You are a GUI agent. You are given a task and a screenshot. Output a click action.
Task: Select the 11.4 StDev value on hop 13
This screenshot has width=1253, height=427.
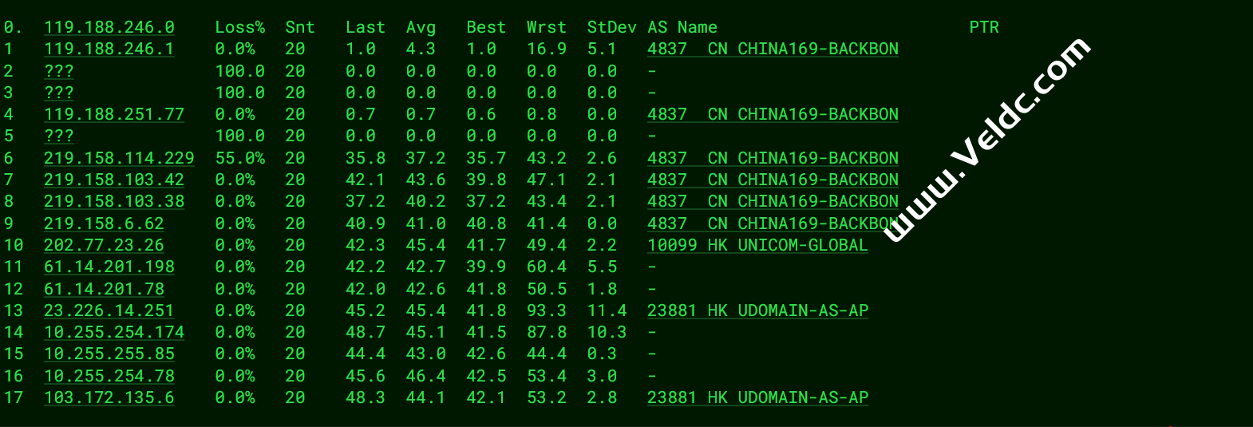[607, 310]
